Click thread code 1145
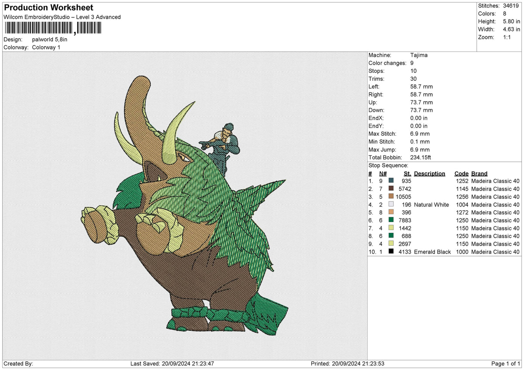524x370 pixels. tap(462, 189)
